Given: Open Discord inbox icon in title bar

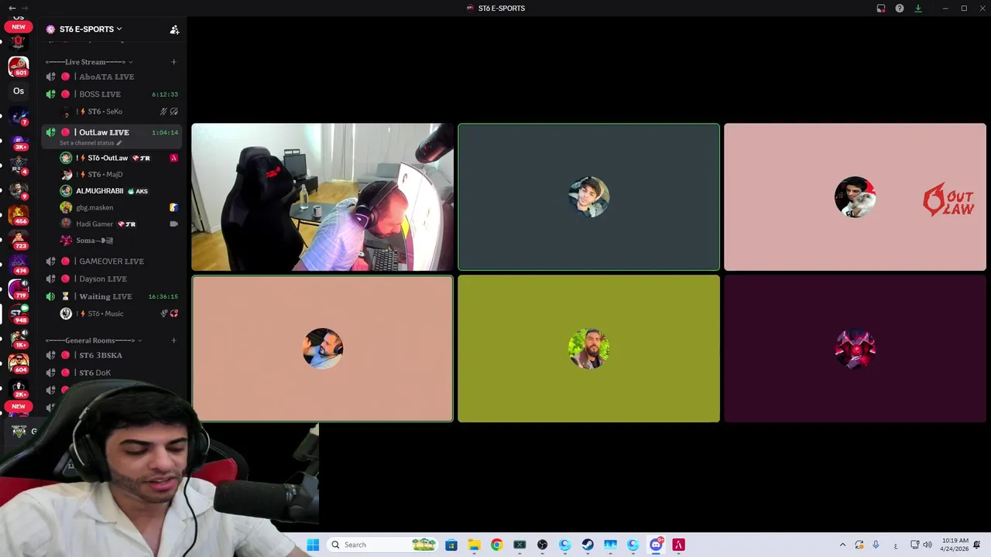Looking at the screenshot, I should tap(881, 9).
